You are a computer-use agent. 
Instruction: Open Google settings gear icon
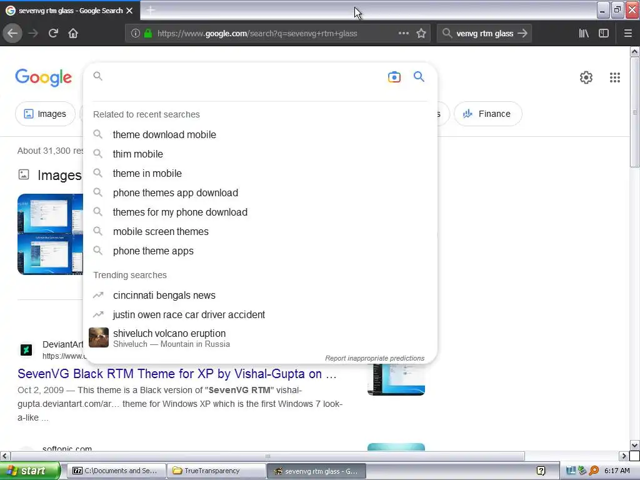tap(586, 77)
